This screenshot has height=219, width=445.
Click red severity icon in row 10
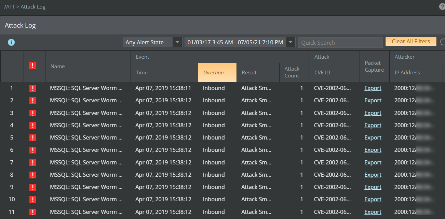pyautogui.click(x=32, y=200)
